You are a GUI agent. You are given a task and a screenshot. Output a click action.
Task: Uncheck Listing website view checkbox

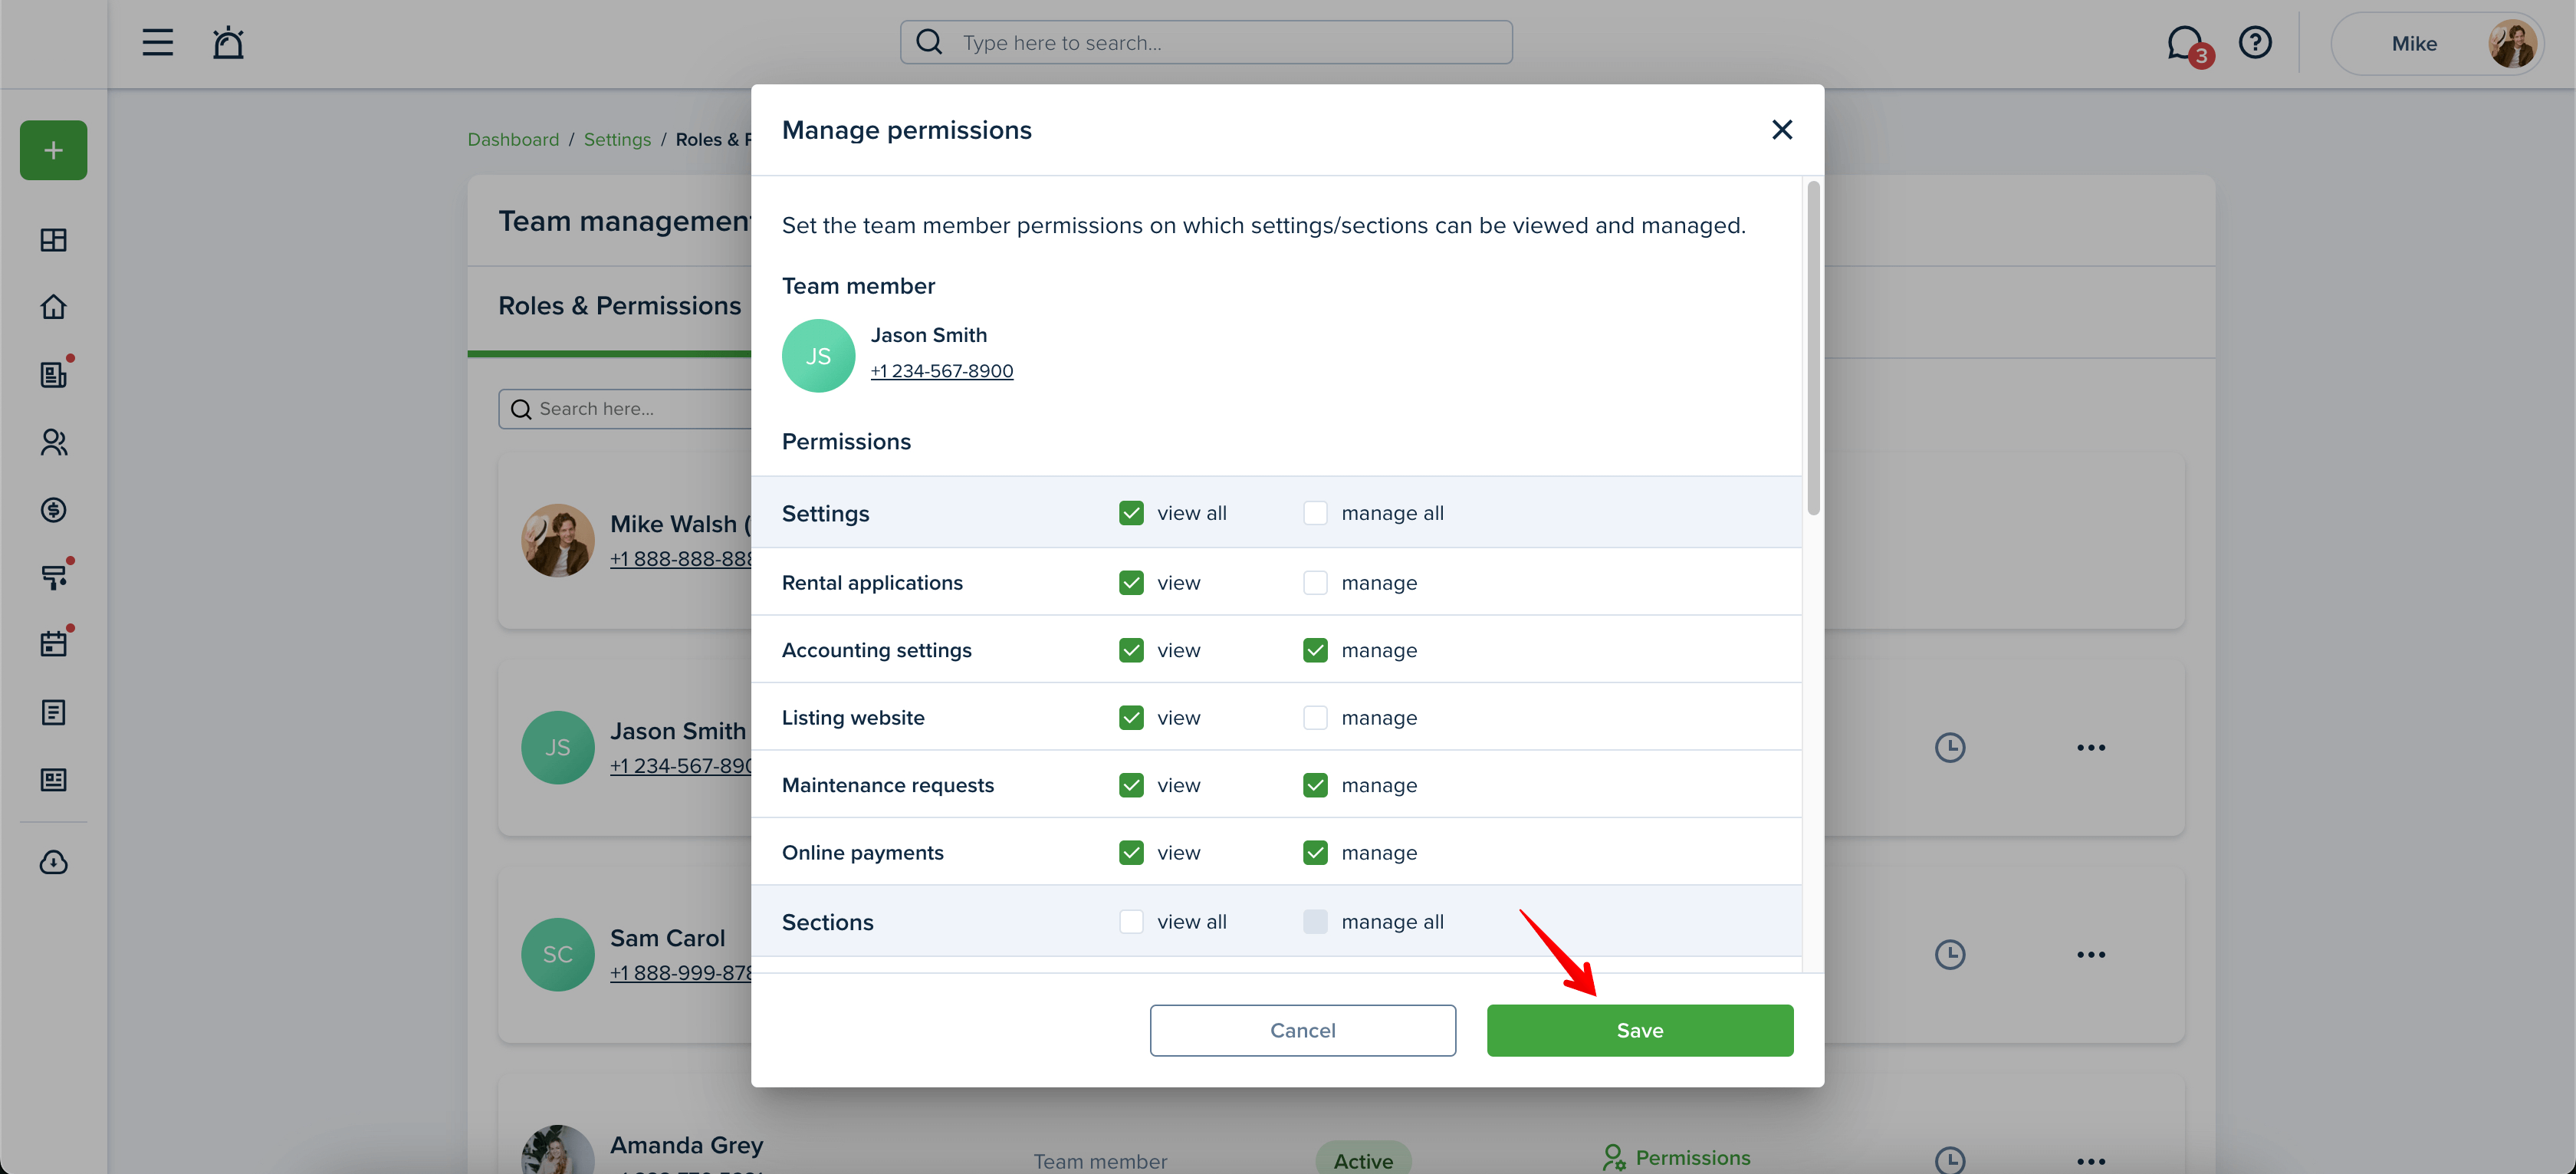[1131, 718]
